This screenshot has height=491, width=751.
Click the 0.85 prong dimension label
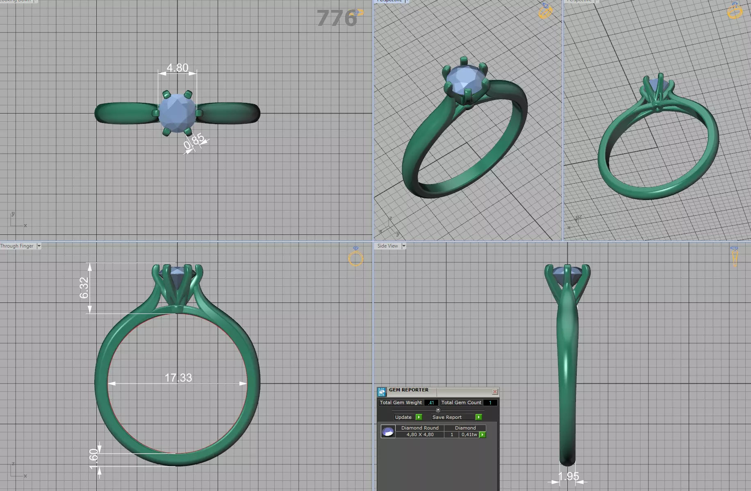[194, 142]
